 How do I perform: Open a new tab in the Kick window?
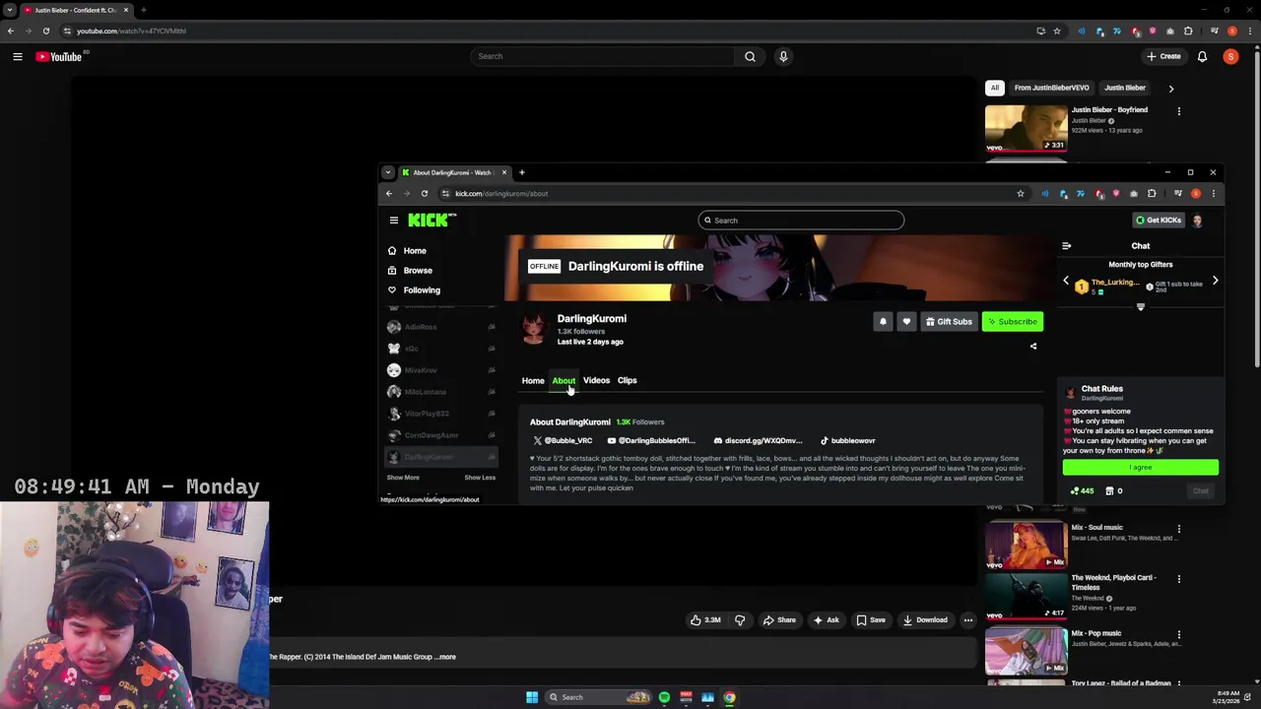click(522, 172)
